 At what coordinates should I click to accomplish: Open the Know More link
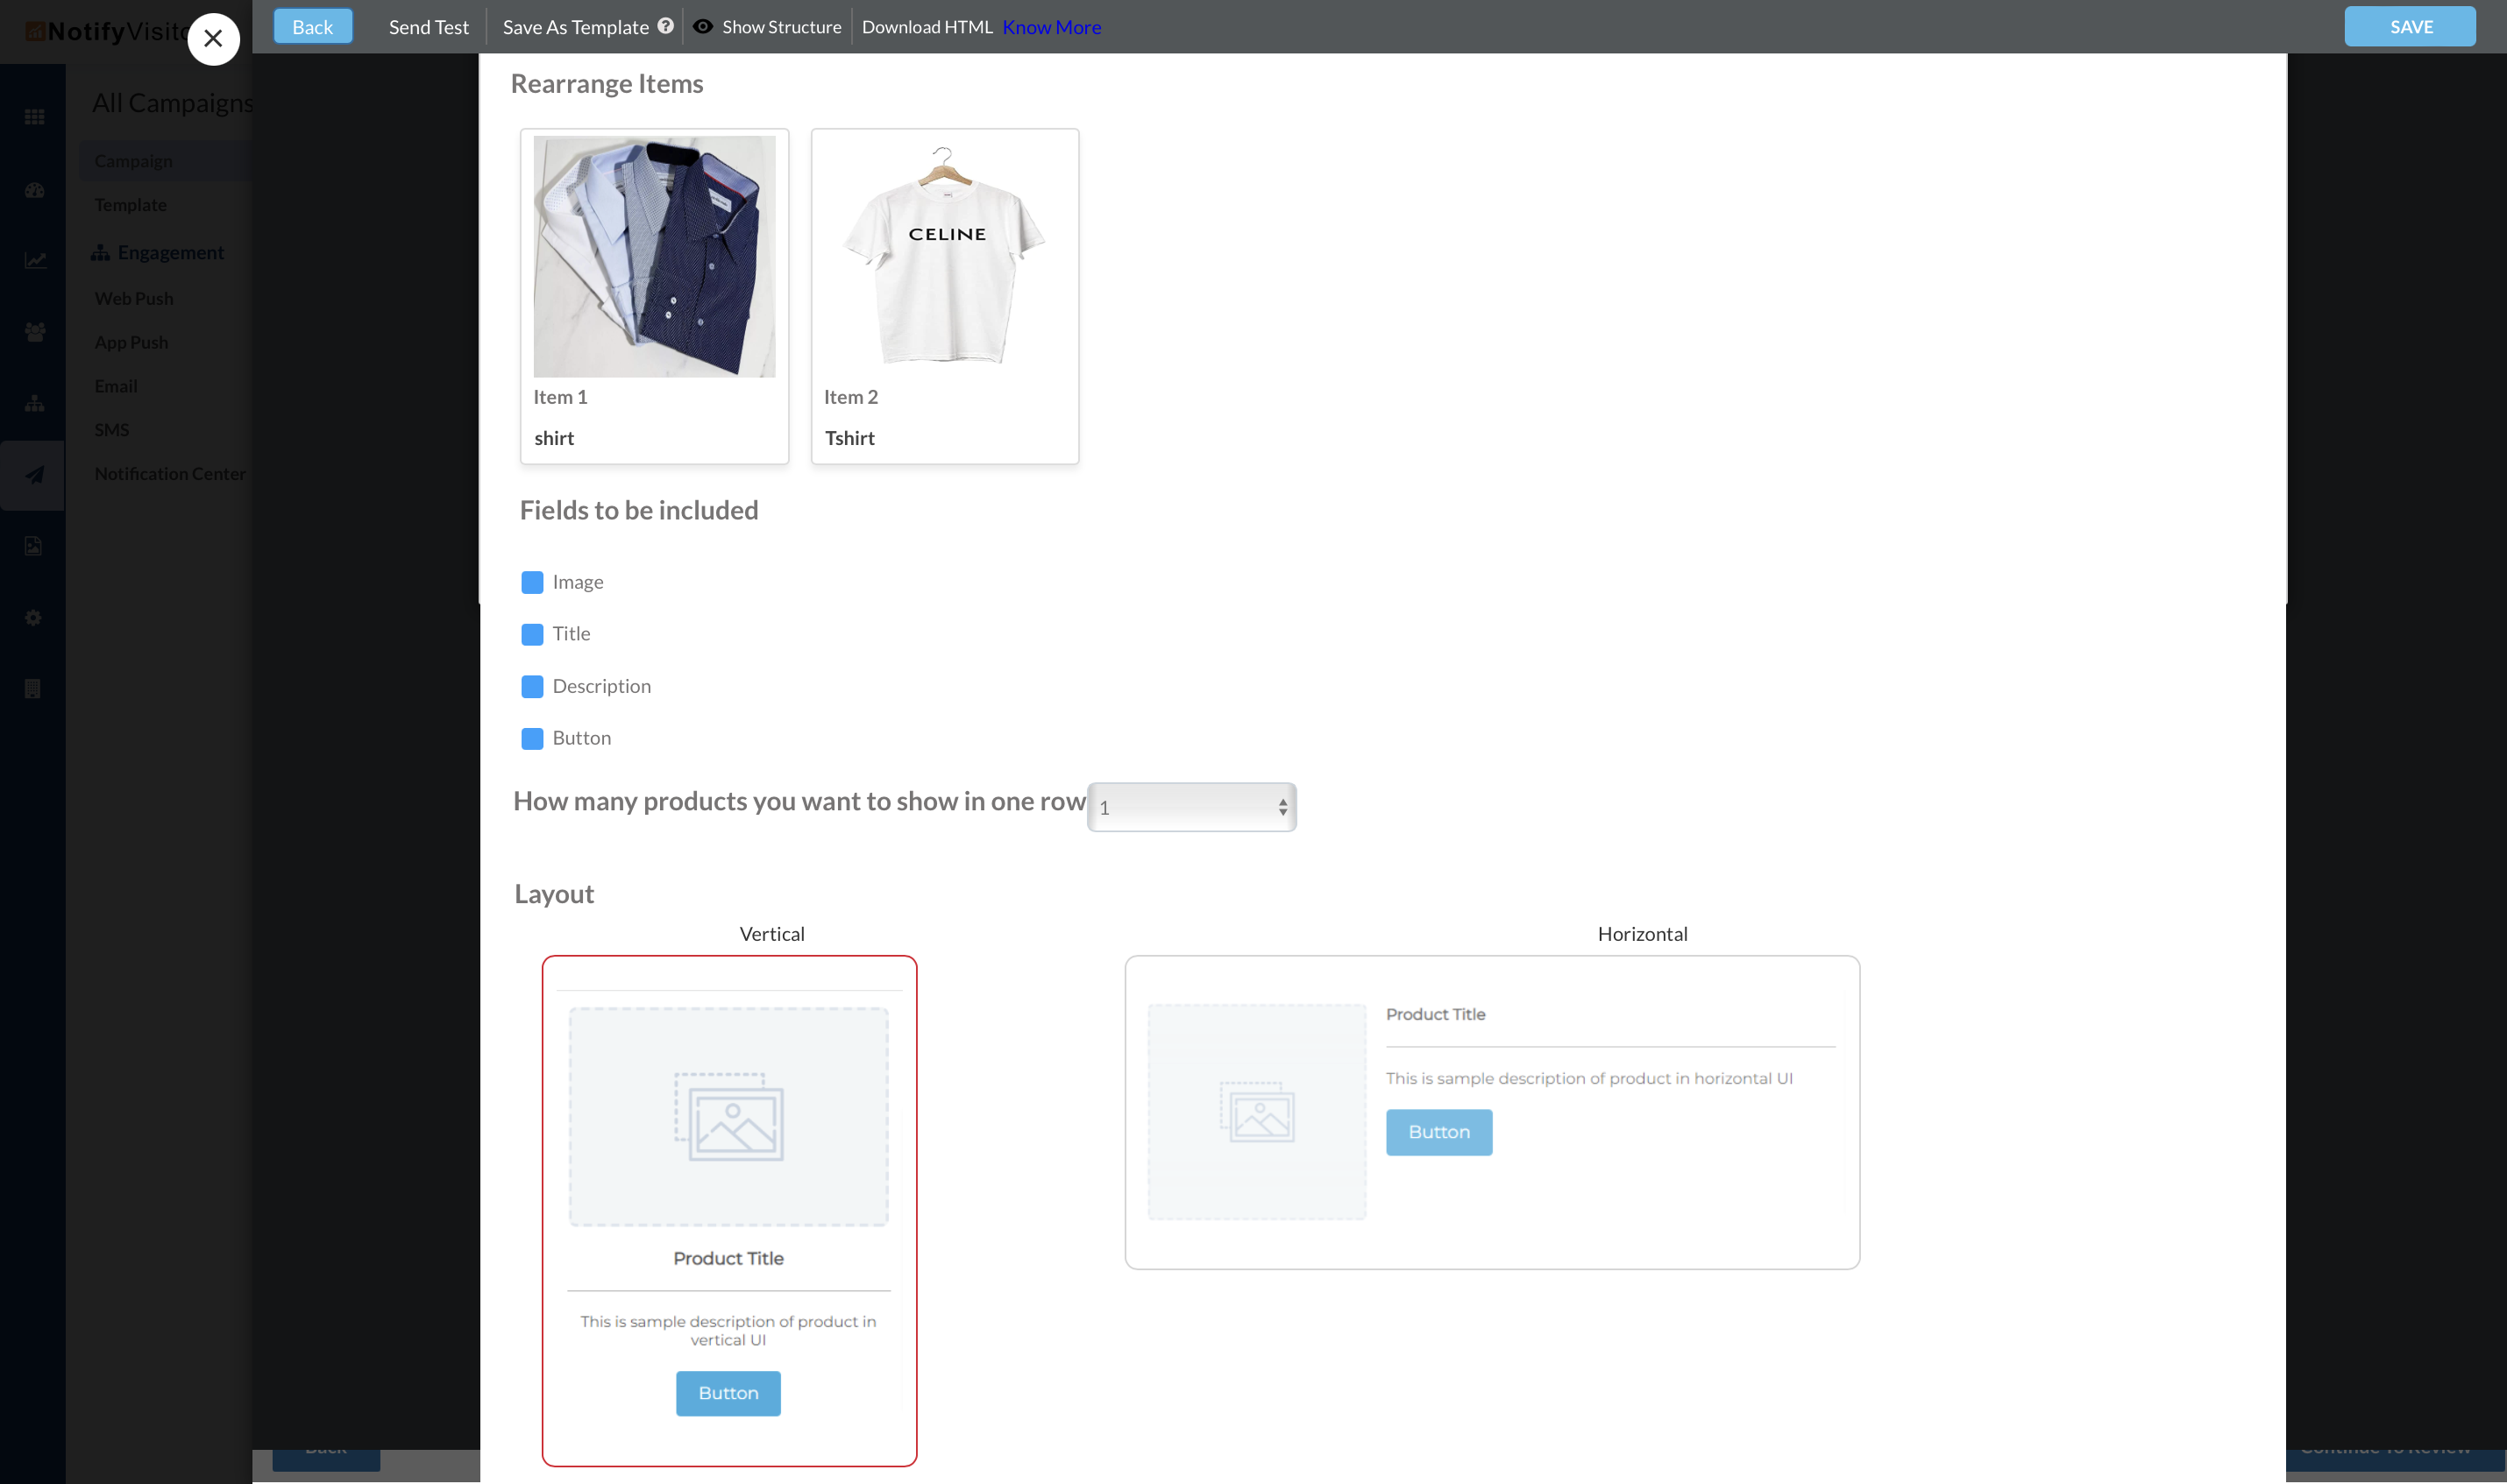(1051, 27)
